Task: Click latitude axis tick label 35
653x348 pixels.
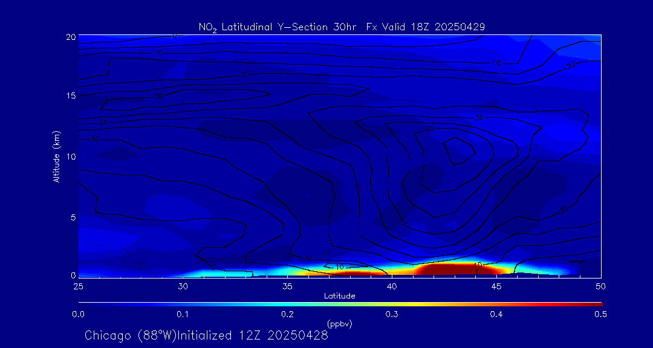Action: point(287,286)
